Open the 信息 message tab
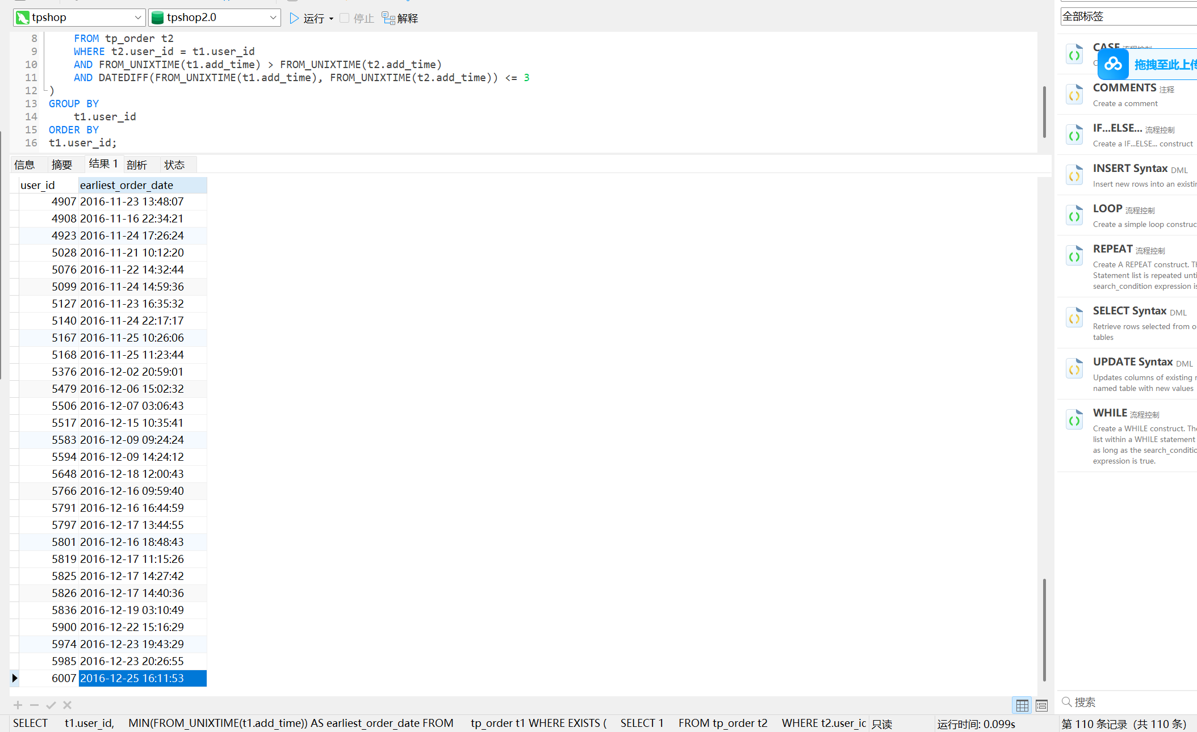This screenshot has height=732, width=1197. coord(24,165)
